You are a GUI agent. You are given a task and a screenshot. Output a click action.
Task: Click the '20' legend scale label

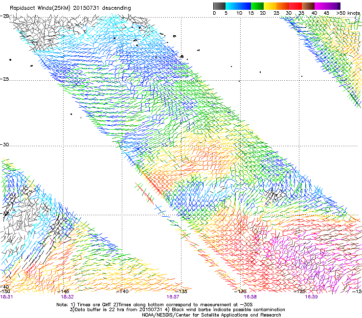[263, 13]
